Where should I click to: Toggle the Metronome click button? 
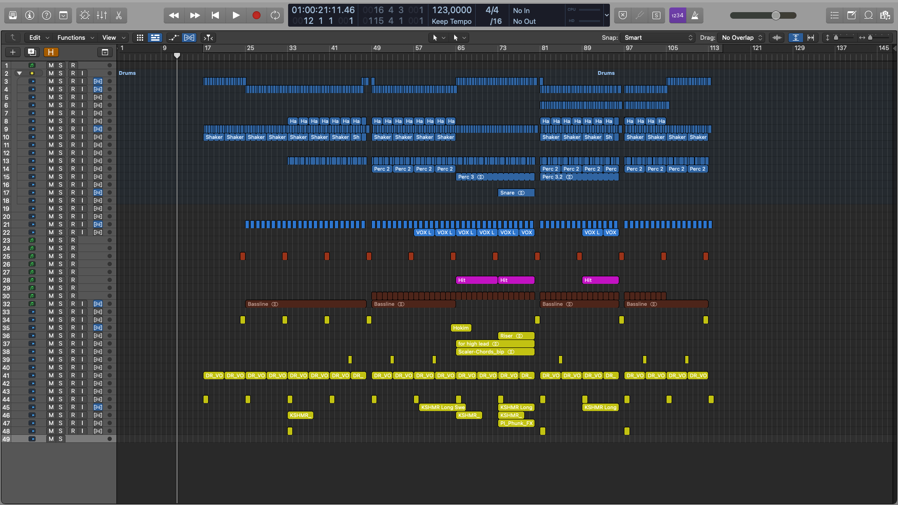pyautogui.click(x=695, y=15)
